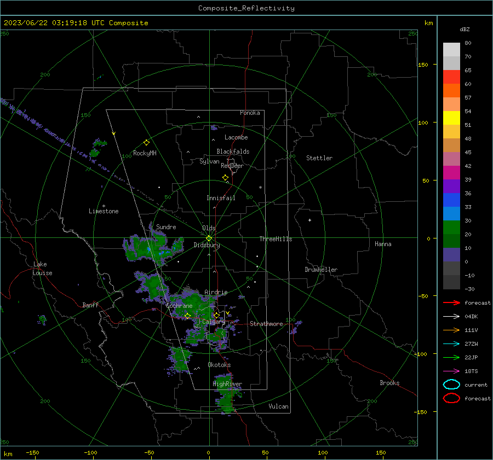This screenshot has height=460, width=493.
Task: Click the bright green swatch above 20 label
Action: click(451, 228)
